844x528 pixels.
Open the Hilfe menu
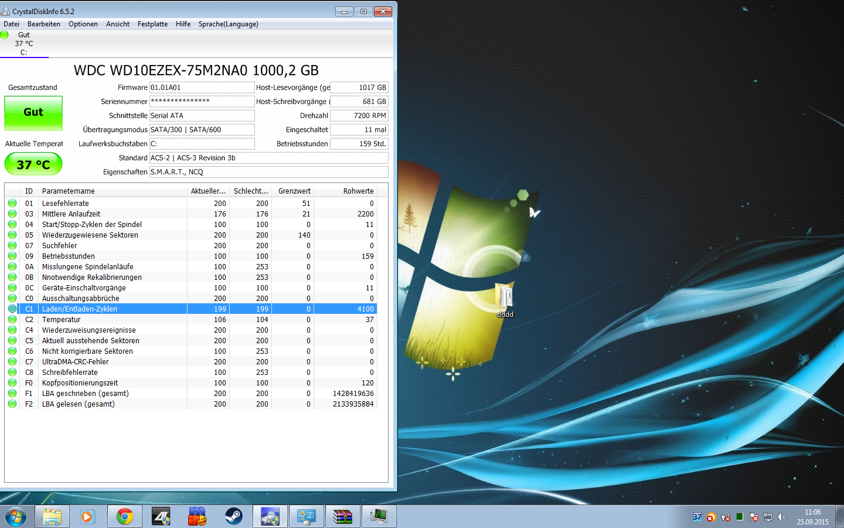pyautogui.click(x=183, y=24)
